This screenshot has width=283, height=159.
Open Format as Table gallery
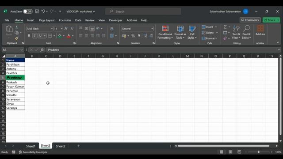pyautogui.click(x=180, y=32)
